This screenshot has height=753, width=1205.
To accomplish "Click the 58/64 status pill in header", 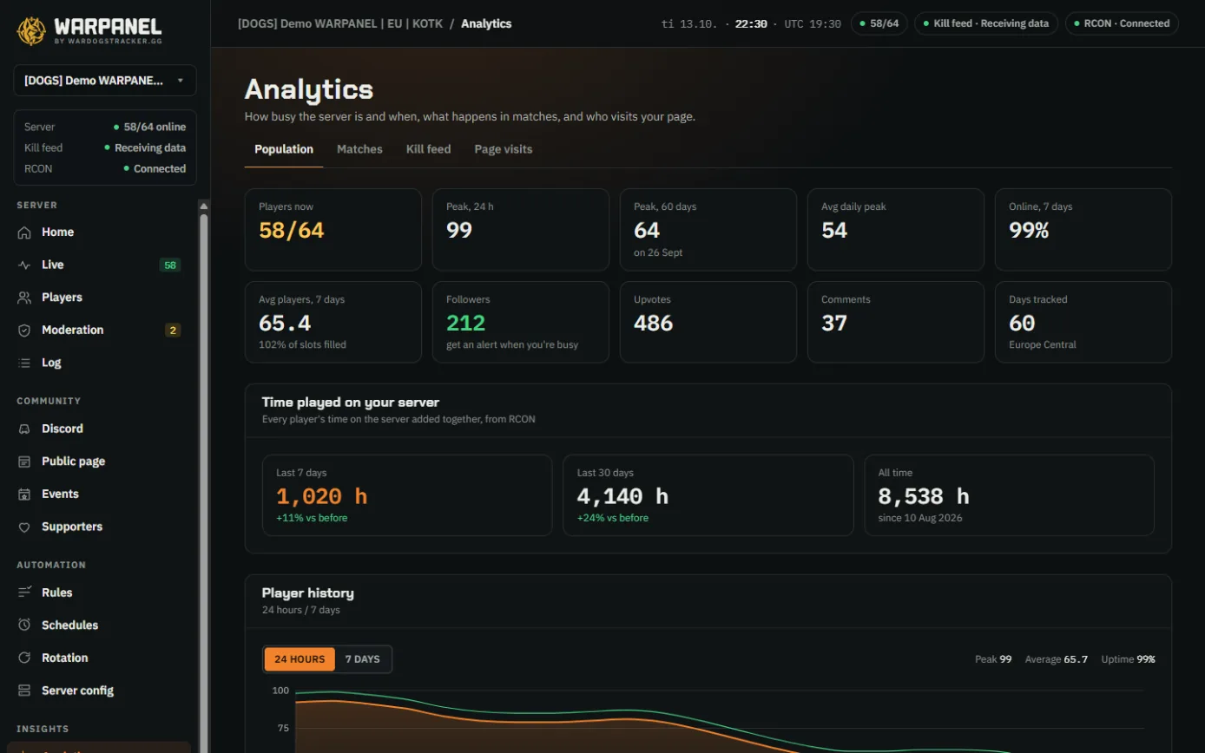I will click(879, 23).
